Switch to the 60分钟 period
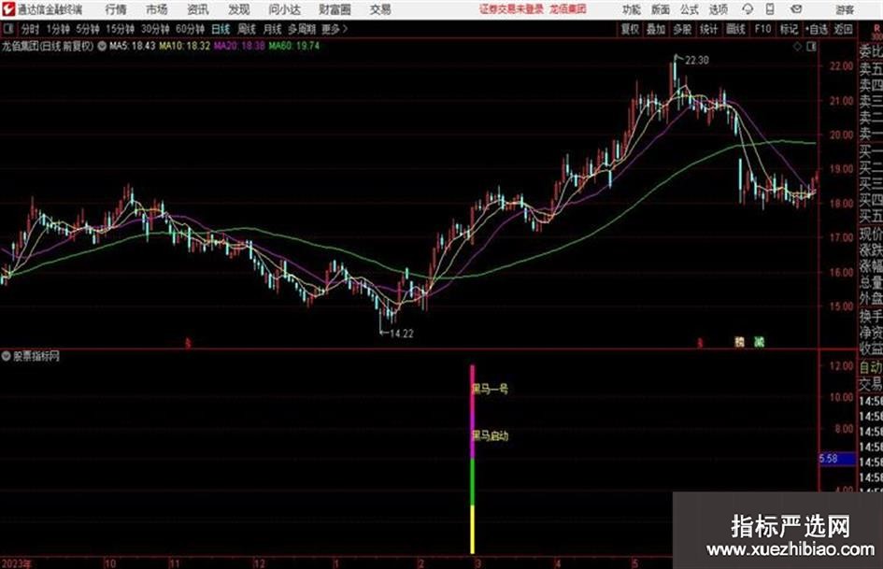883x569 pixels. click(191, 29)
